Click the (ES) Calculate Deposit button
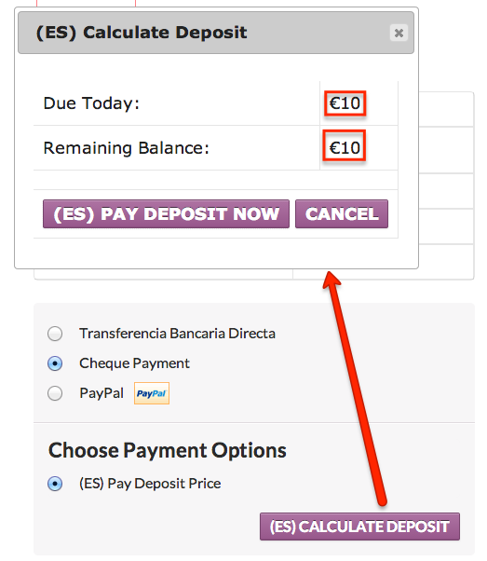Image resolution: width=487 pixels, height=561 pixels. (x=359, y=527)
